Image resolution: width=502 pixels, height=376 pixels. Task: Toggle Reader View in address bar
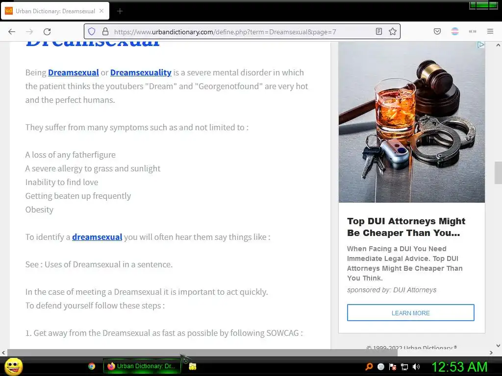(x=379, y=31)
